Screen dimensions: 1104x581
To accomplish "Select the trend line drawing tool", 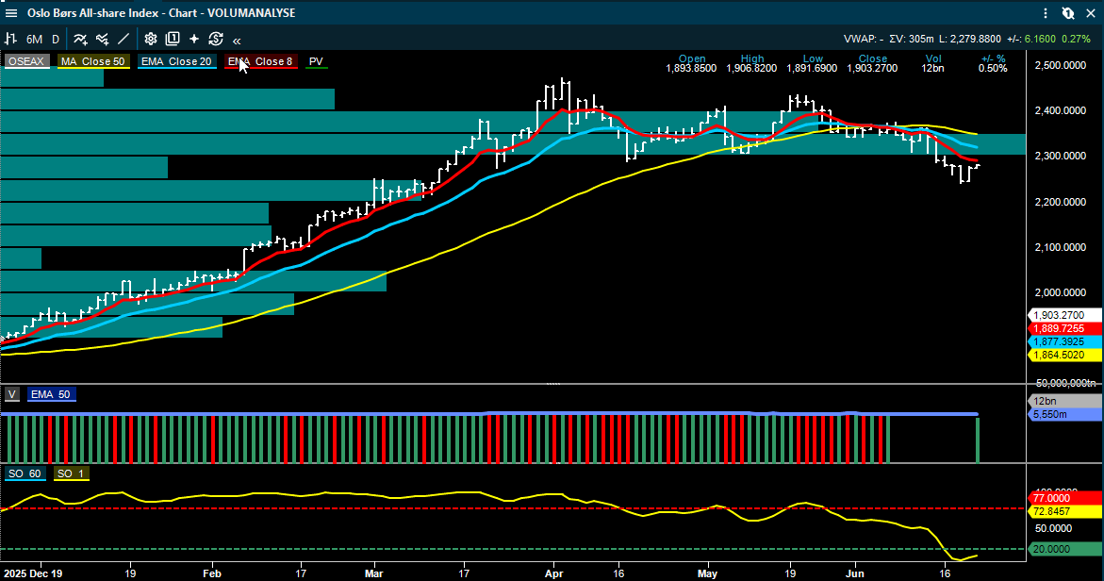I will 124,40.
